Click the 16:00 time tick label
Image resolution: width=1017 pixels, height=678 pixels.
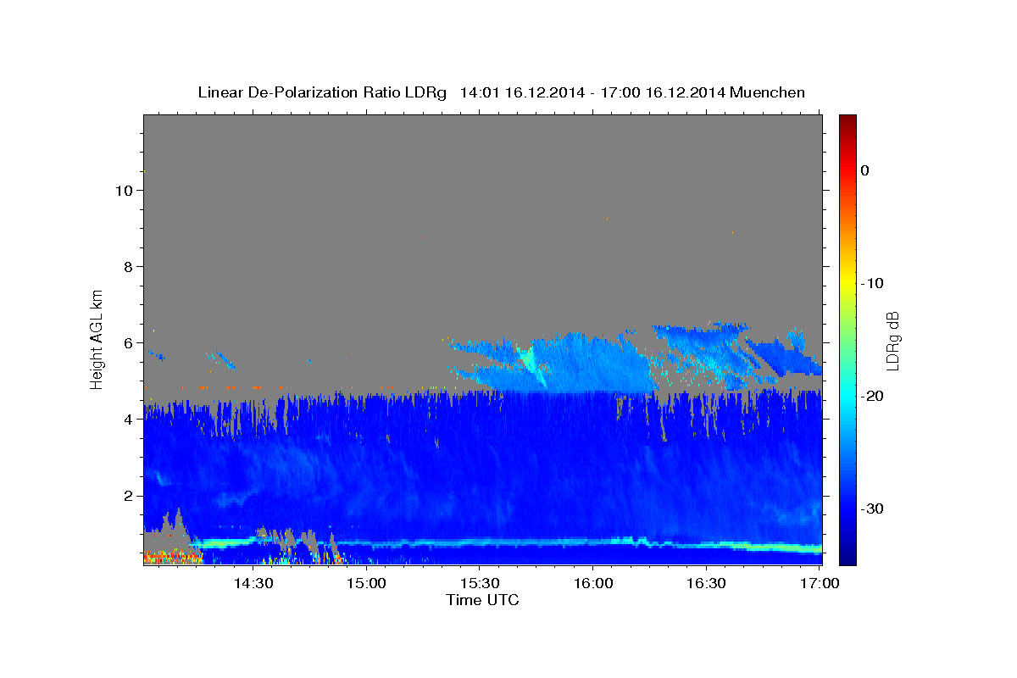[x=592, y=584]
